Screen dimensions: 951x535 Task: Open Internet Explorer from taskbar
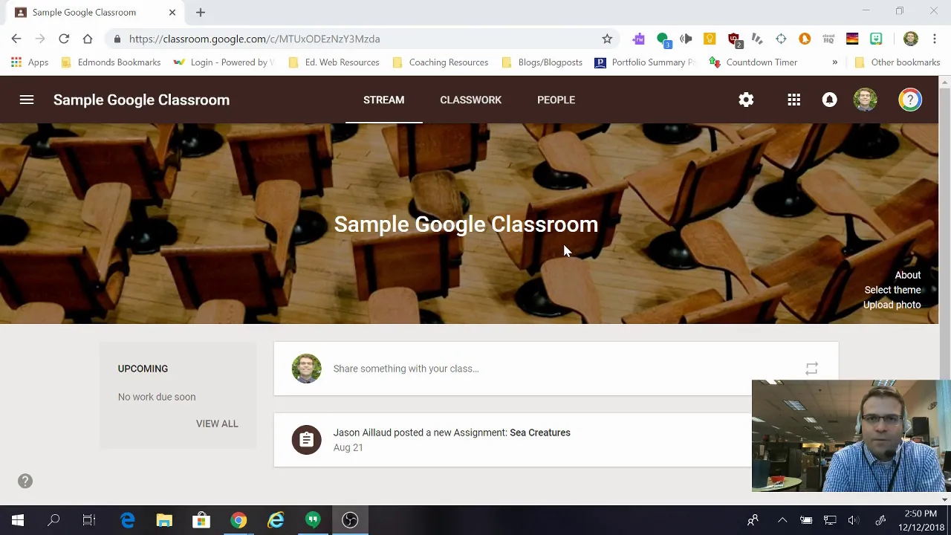(276, 520)
